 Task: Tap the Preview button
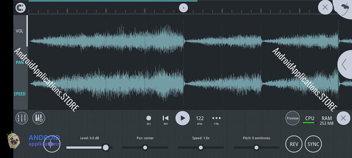292,118
